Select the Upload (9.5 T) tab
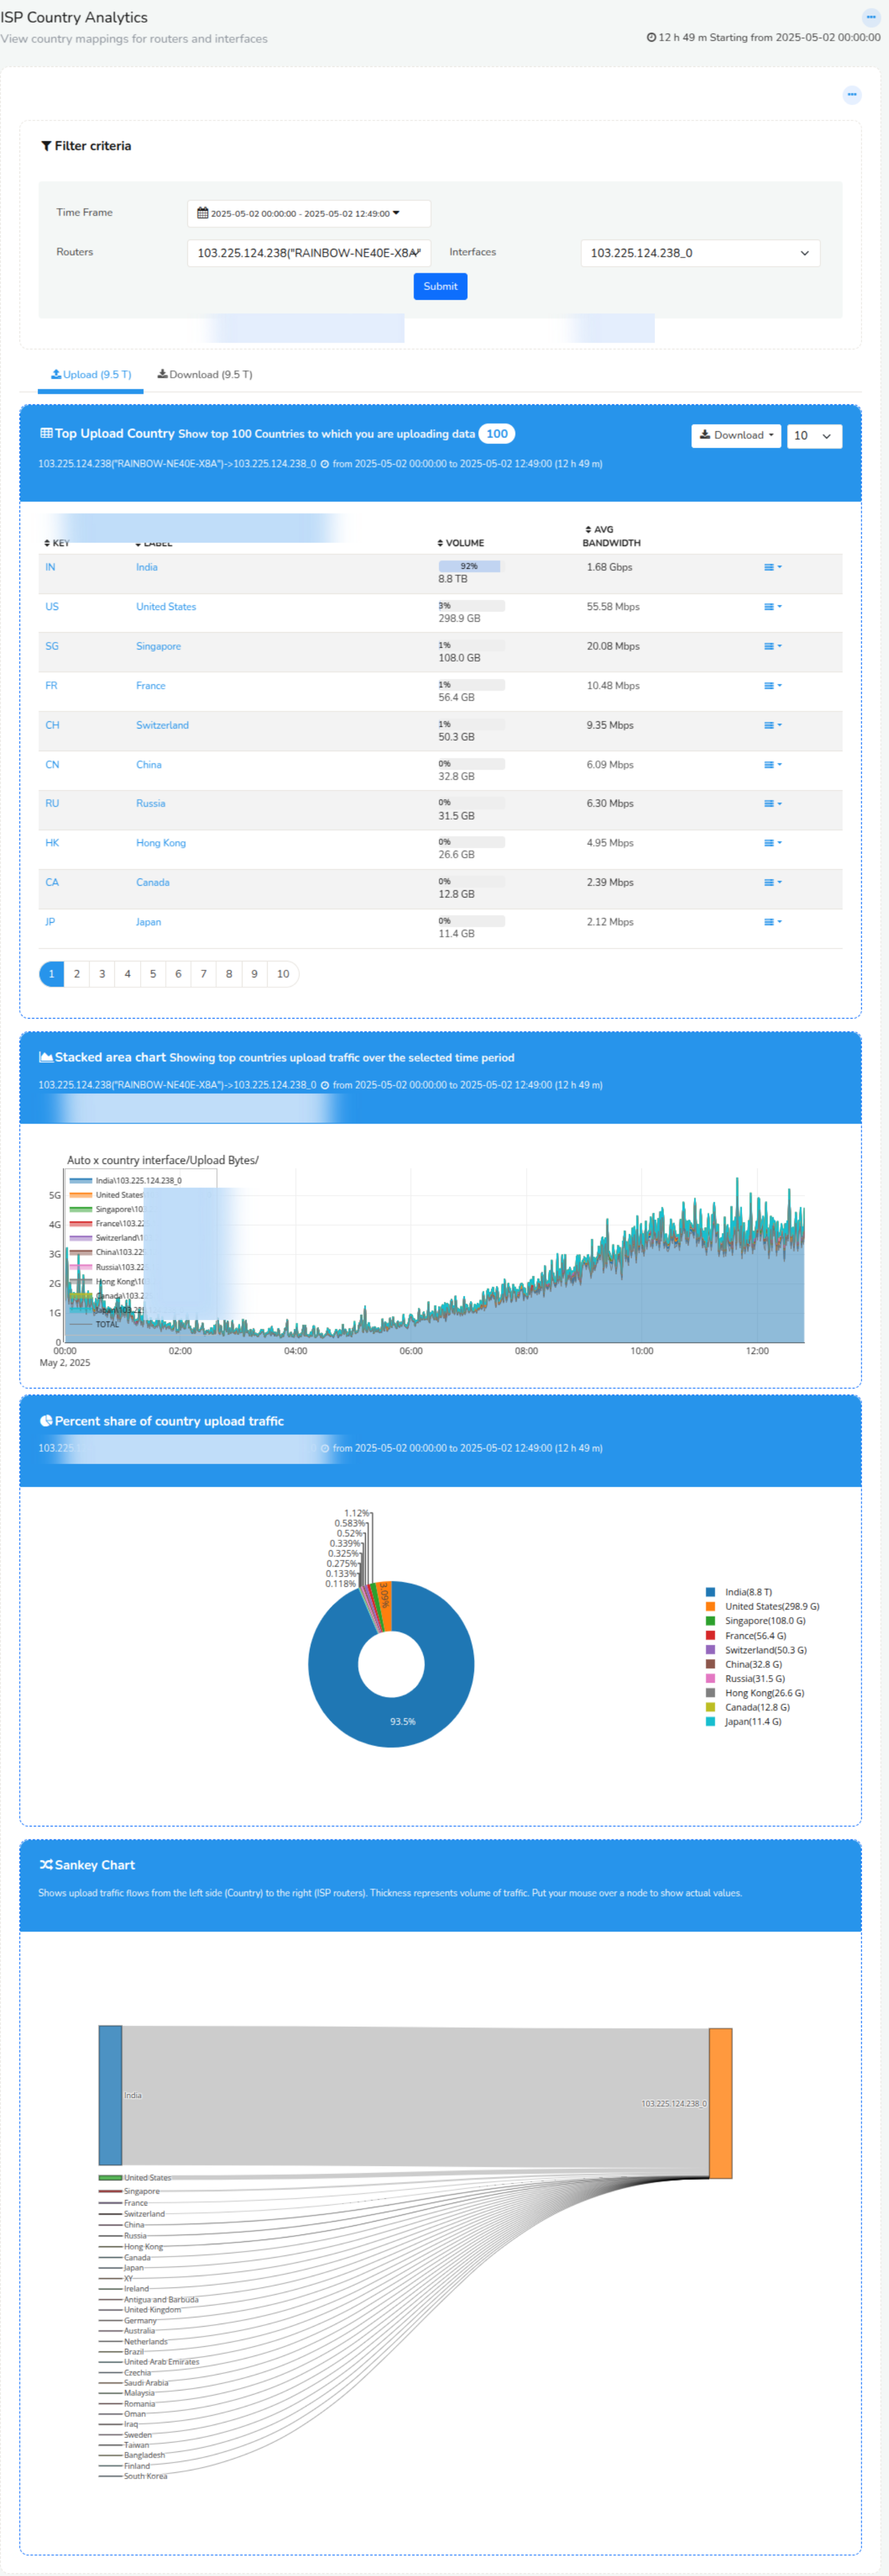 coord(91,374)
